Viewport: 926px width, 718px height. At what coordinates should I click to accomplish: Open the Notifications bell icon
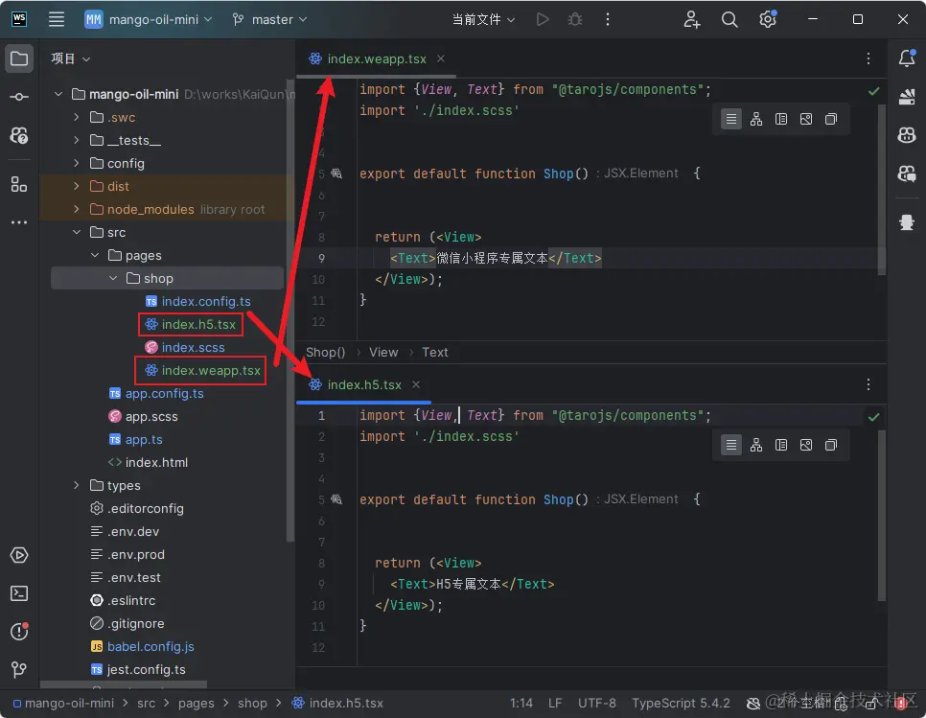pyautogui.click(x=906, y=59)
